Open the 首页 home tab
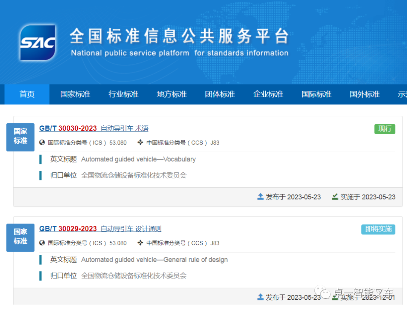 (27, 94)
